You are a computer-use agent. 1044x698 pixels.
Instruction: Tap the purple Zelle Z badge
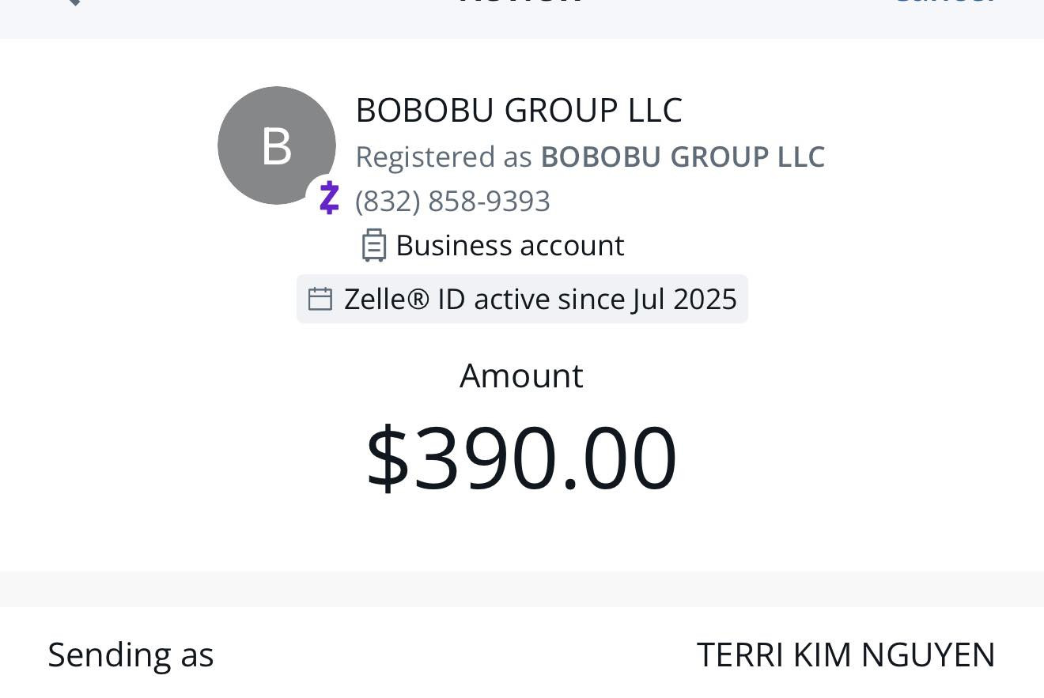point(329,198)
